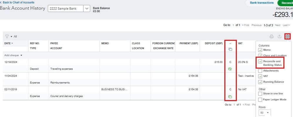293x117 pixels.
Task: Click the VAT column header
Action: [240, 43]
